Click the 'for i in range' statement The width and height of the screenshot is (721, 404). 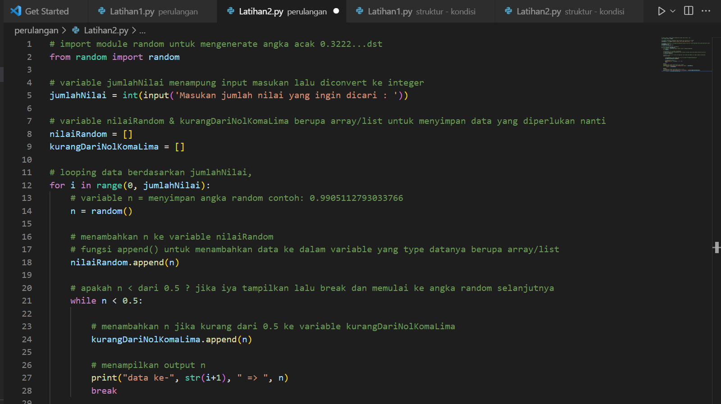tap(130, 186)
